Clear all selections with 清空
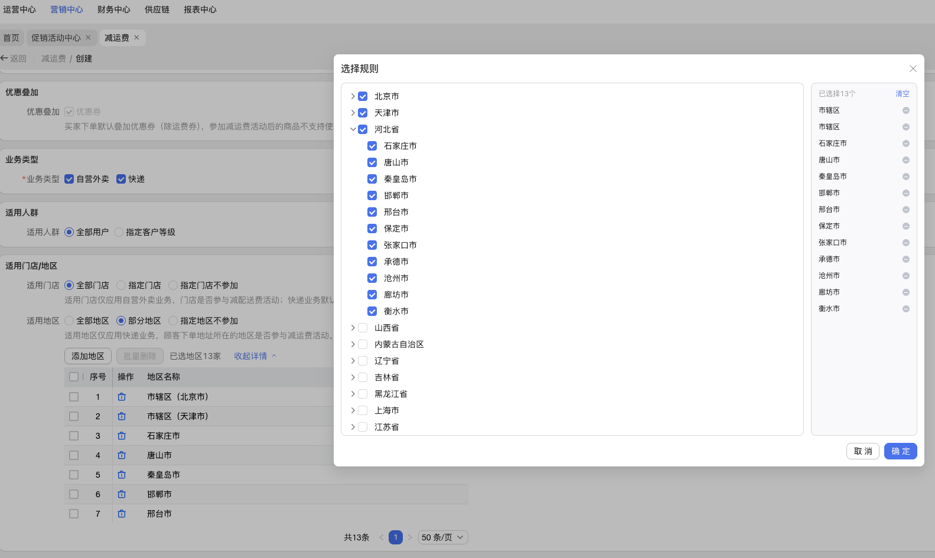Image resolution: width=935 pixels, height=558 pixels. point(903,94)
